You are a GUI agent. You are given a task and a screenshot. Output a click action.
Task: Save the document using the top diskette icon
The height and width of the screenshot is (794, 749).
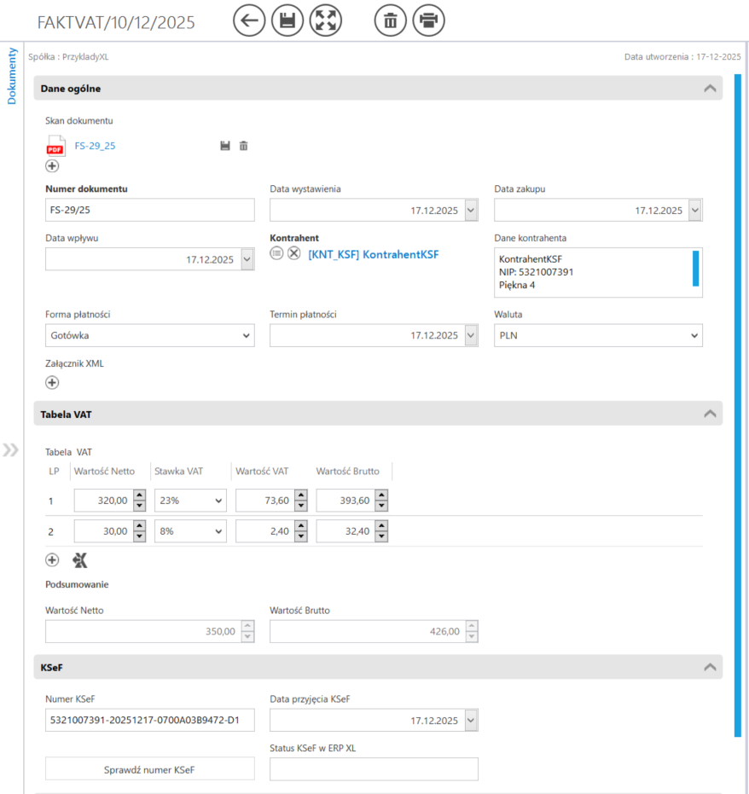click(287, 20)
